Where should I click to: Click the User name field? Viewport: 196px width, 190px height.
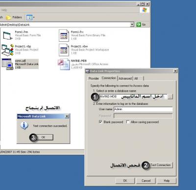pyautogui.click(x=143, y=109)
